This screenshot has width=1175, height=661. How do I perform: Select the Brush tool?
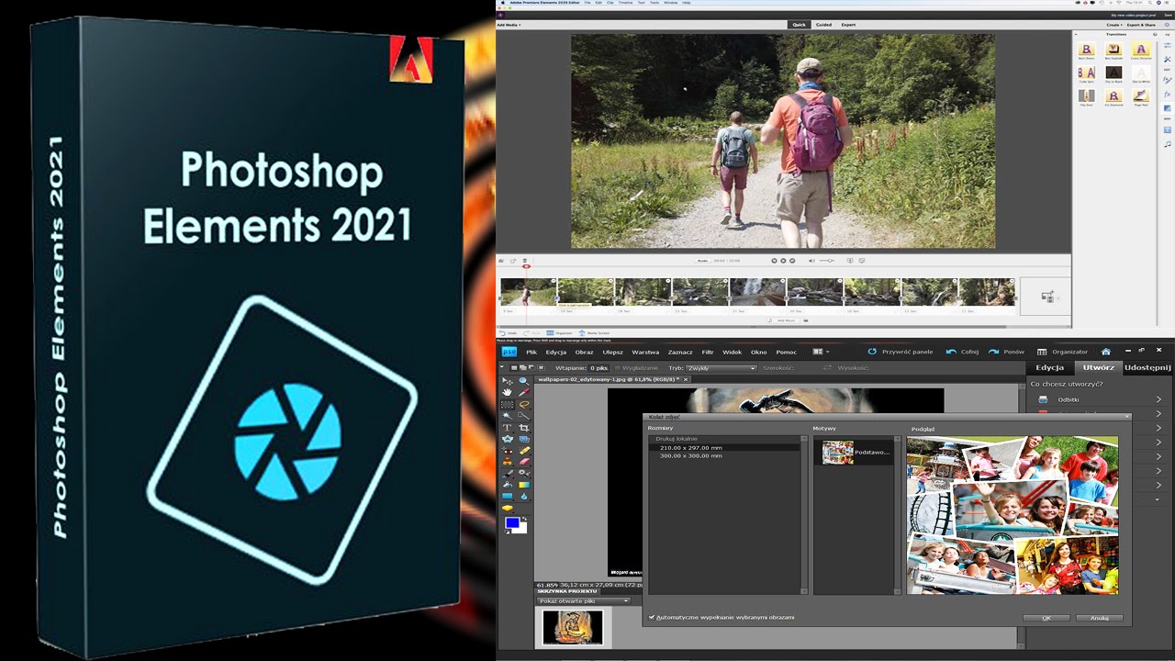507,473
